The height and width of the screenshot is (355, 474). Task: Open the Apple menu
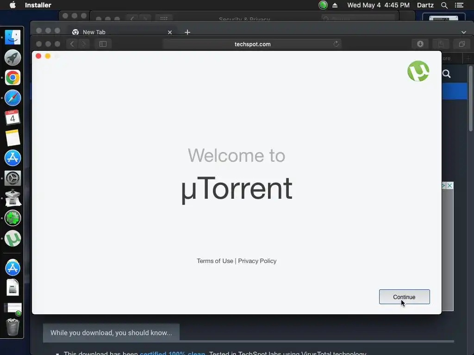12,5
